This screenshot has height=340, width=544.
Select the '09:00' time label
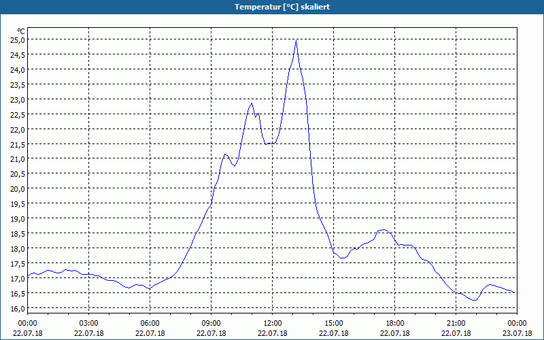[211, 324]
